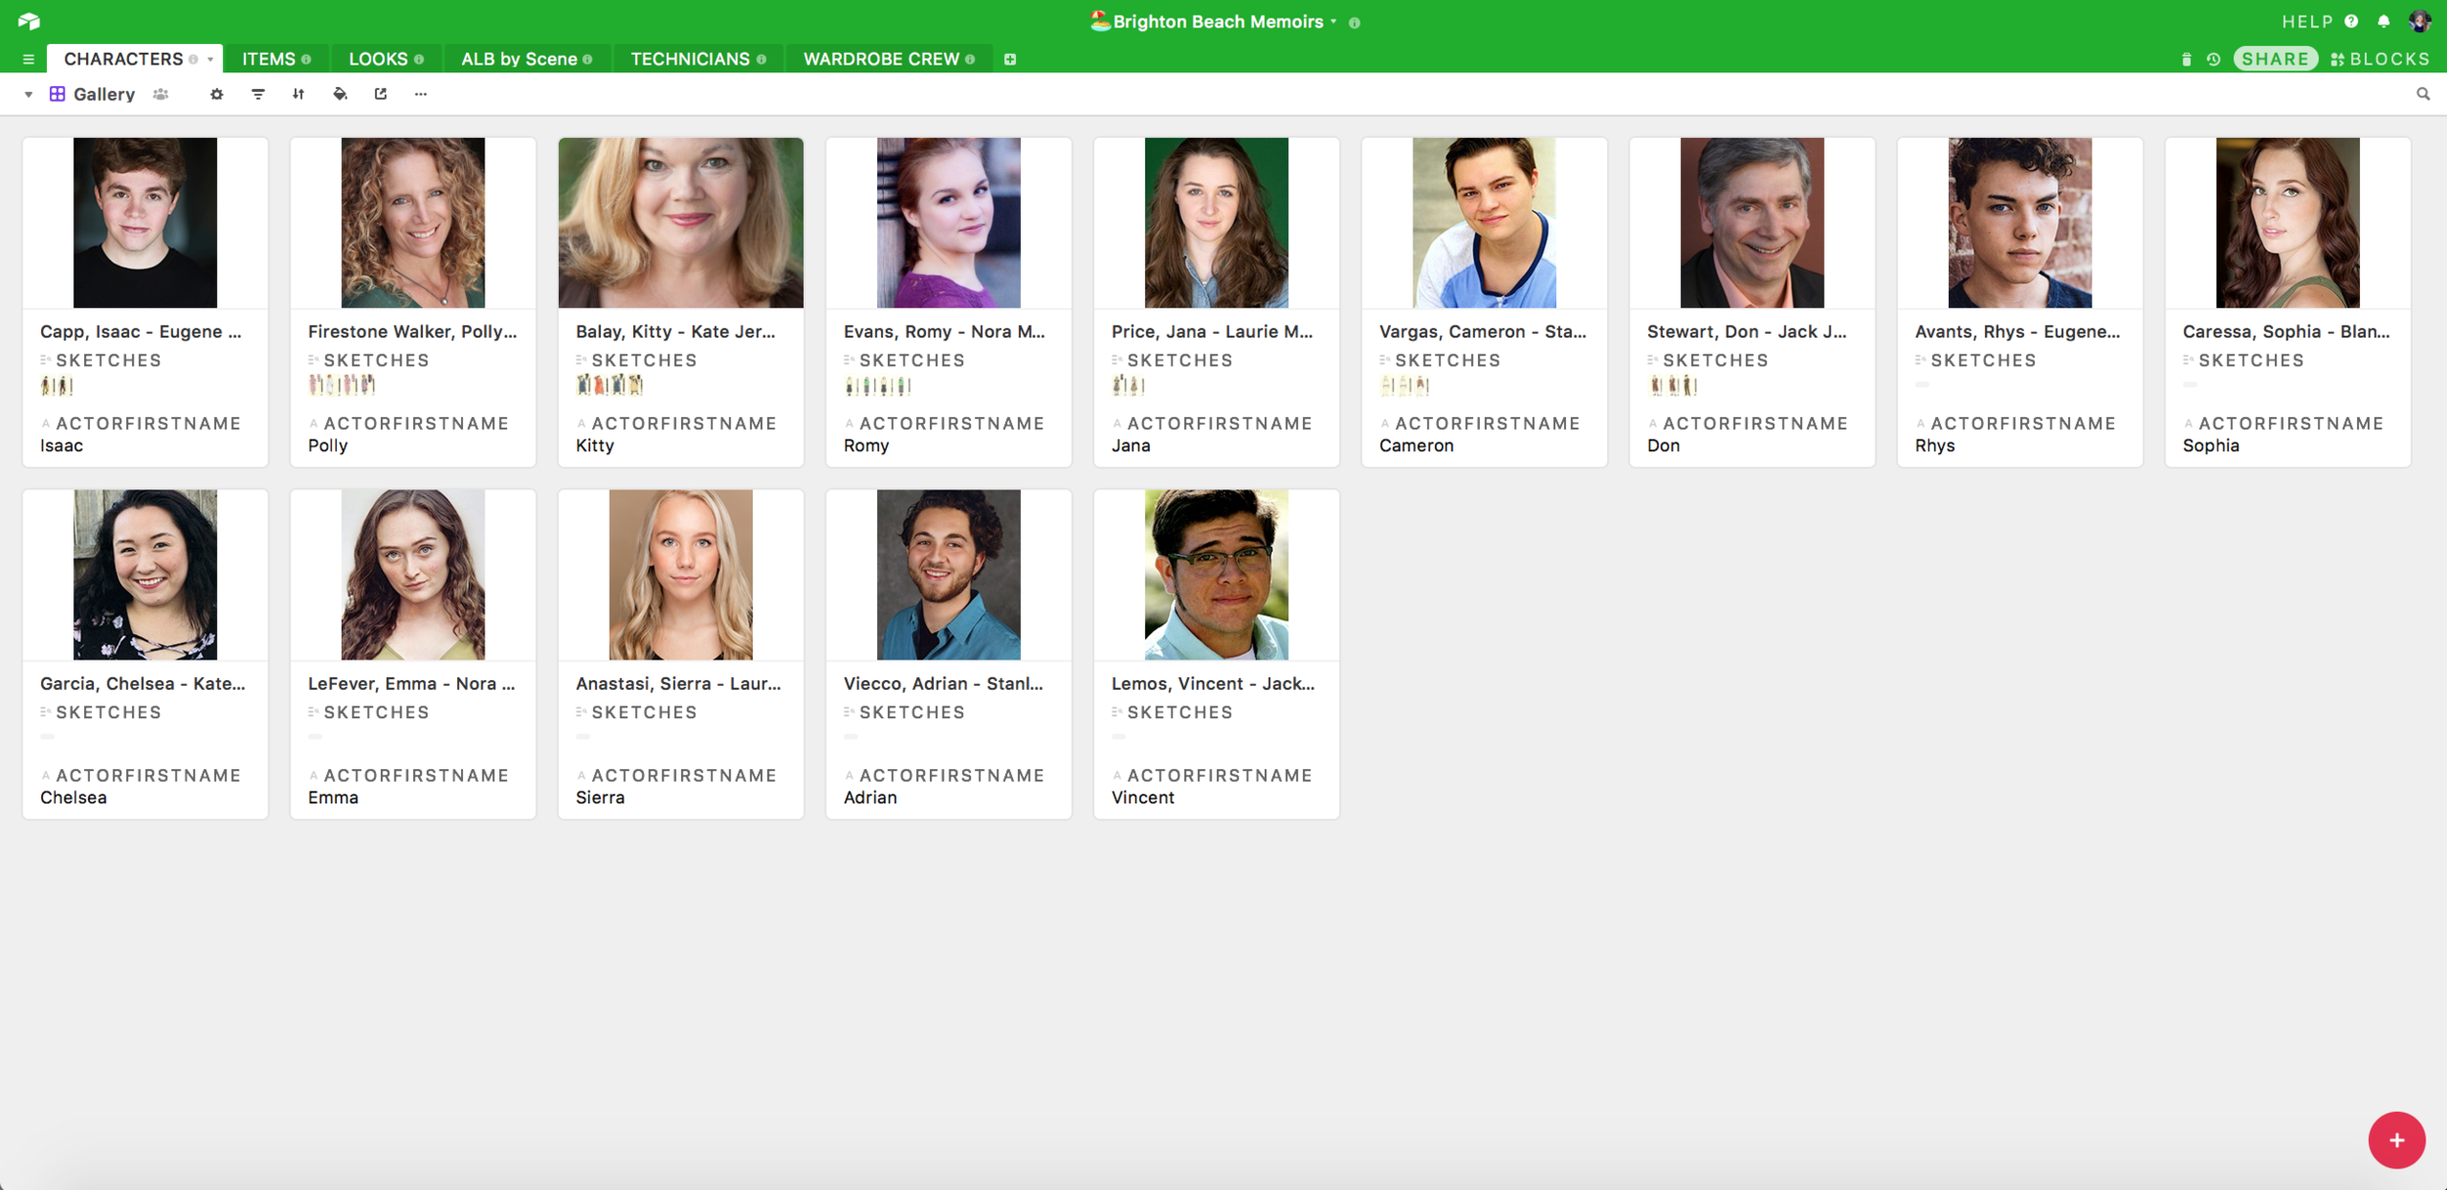Open the revision history clock icon
The width and height of the screenshot is (2447, 1190).
click(x=2213, y=60)
